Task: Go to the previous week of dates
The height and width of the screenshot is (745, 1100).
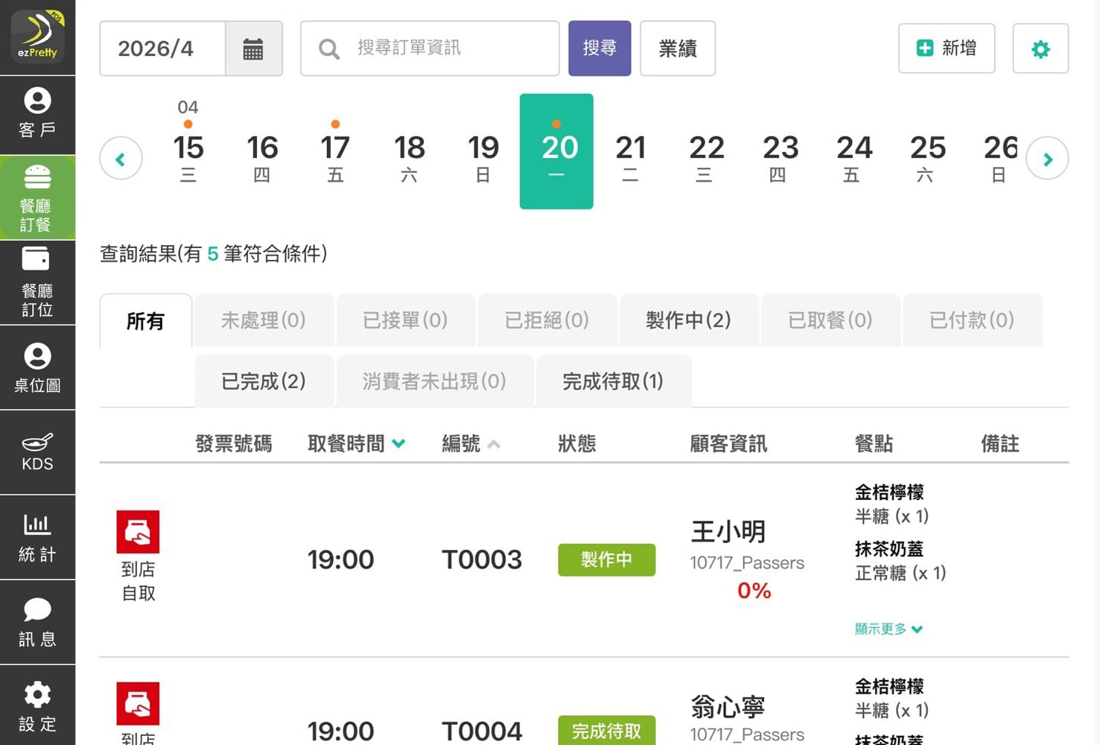Action: [121, 159]
